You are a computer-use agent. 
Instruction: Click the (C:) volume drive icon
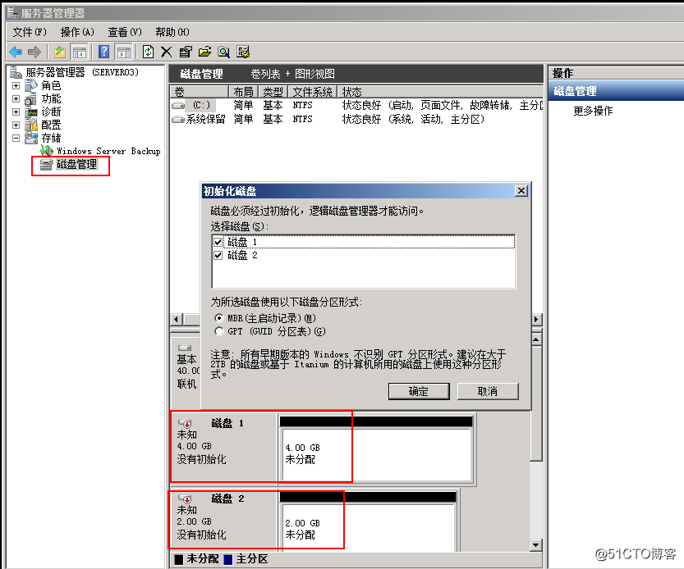coord(178,106)
